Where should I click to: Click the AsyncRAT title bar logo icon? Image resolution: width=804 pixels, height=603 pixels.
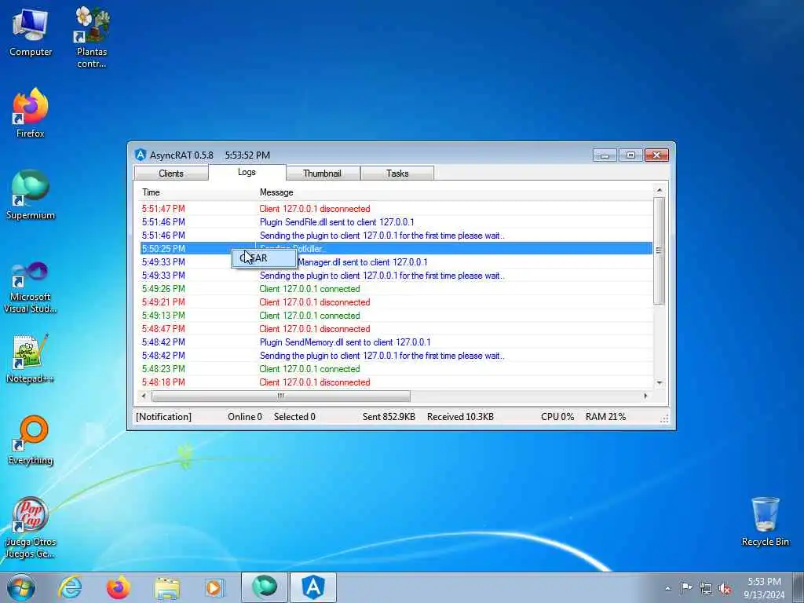tap(141, 155)
